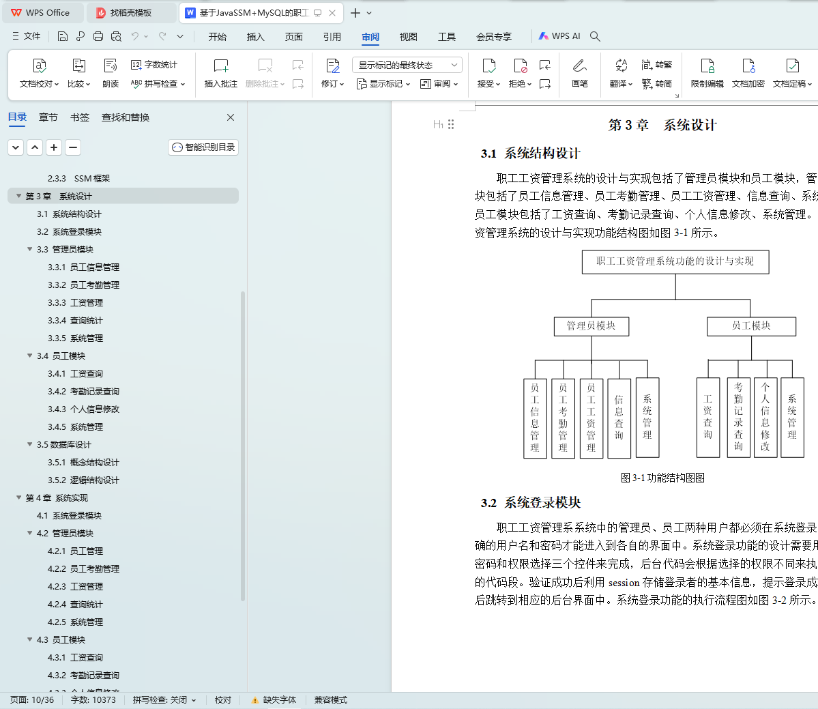
Task: Open the 审阅 pane dropdown
Action: (439, 83)
